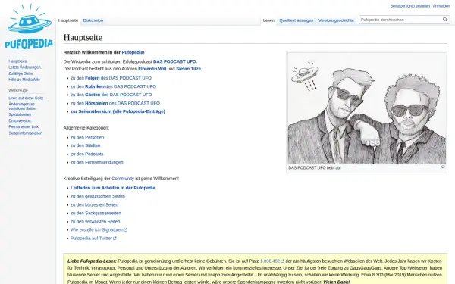Open Pufopedia auf Twitter external link
This screenshot has width=455, height=284.
click(93, 239)
